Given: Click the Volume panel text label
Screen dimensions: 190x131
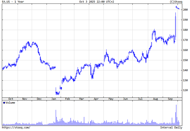Looking at the screenshot, I should tap(10, 102).
